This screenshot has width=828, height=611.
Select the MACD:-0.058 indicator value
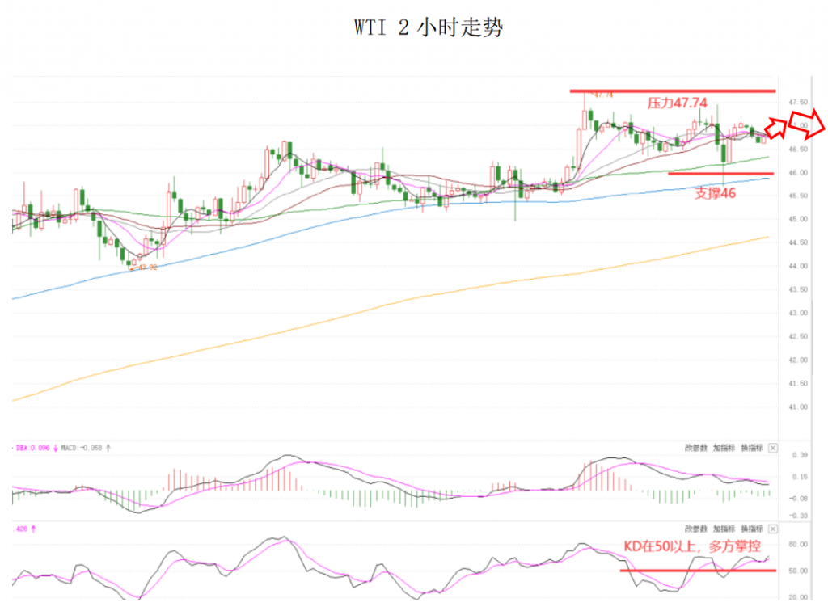tap(82, 448)
